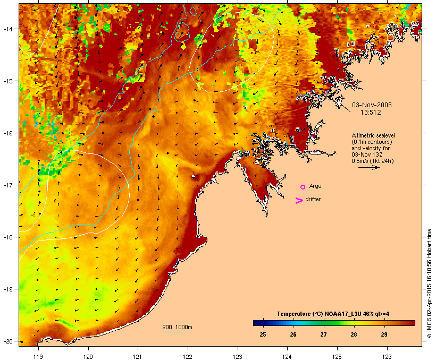Click the colorbar value 29
The width and height of the screenshot is (436, 361).
coord(384,334)
